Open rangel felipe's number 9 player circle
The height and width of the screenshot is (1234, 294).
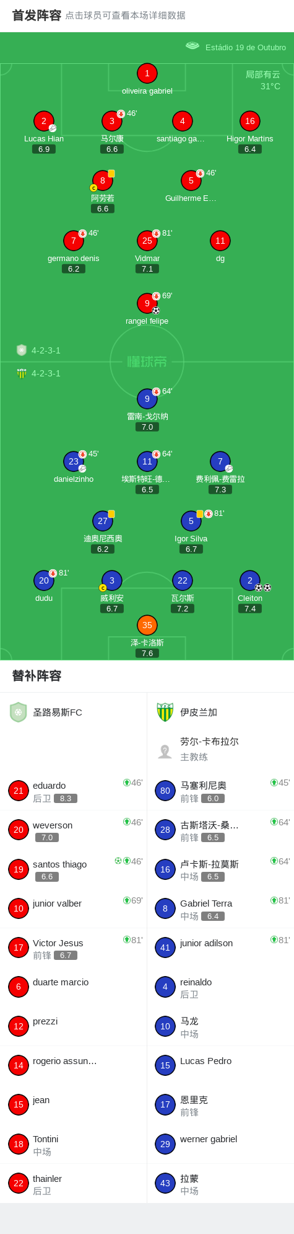click(147, 303)
